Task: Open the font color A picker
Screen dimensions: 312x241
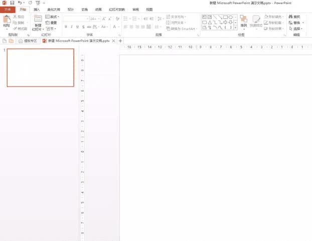Action: 114,27
